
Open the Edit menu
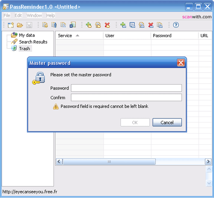(x=18, y=15)
